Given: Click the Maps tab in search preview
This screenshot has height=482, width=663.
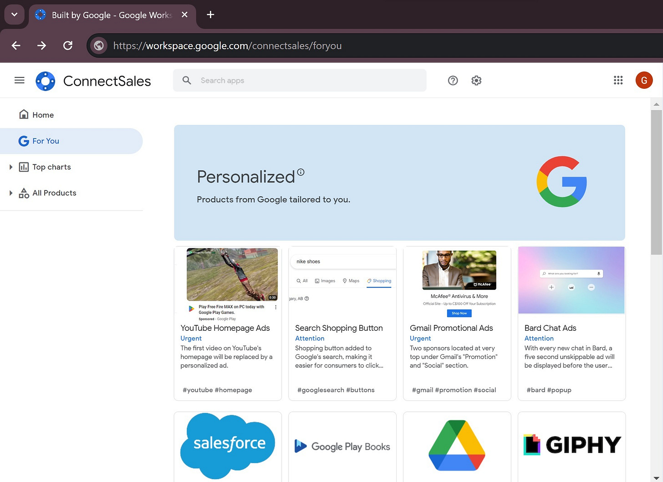Looking at the screenshot, I should tap(351, 281).
